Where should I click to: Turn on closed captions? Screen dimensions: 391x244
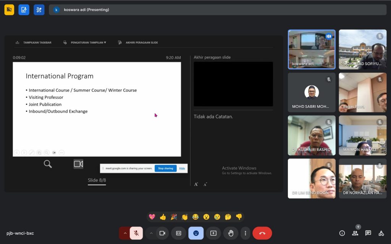[x=178, y=233]
